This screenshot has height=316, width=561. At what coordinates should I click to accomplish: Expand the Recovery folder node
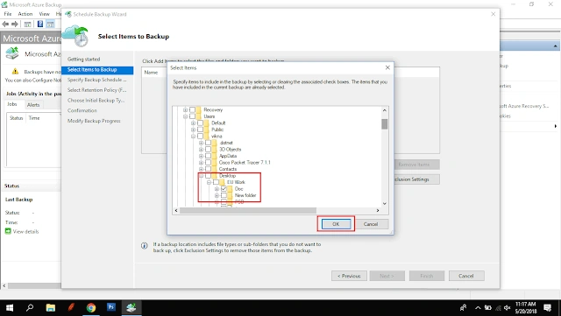[185, 109]
